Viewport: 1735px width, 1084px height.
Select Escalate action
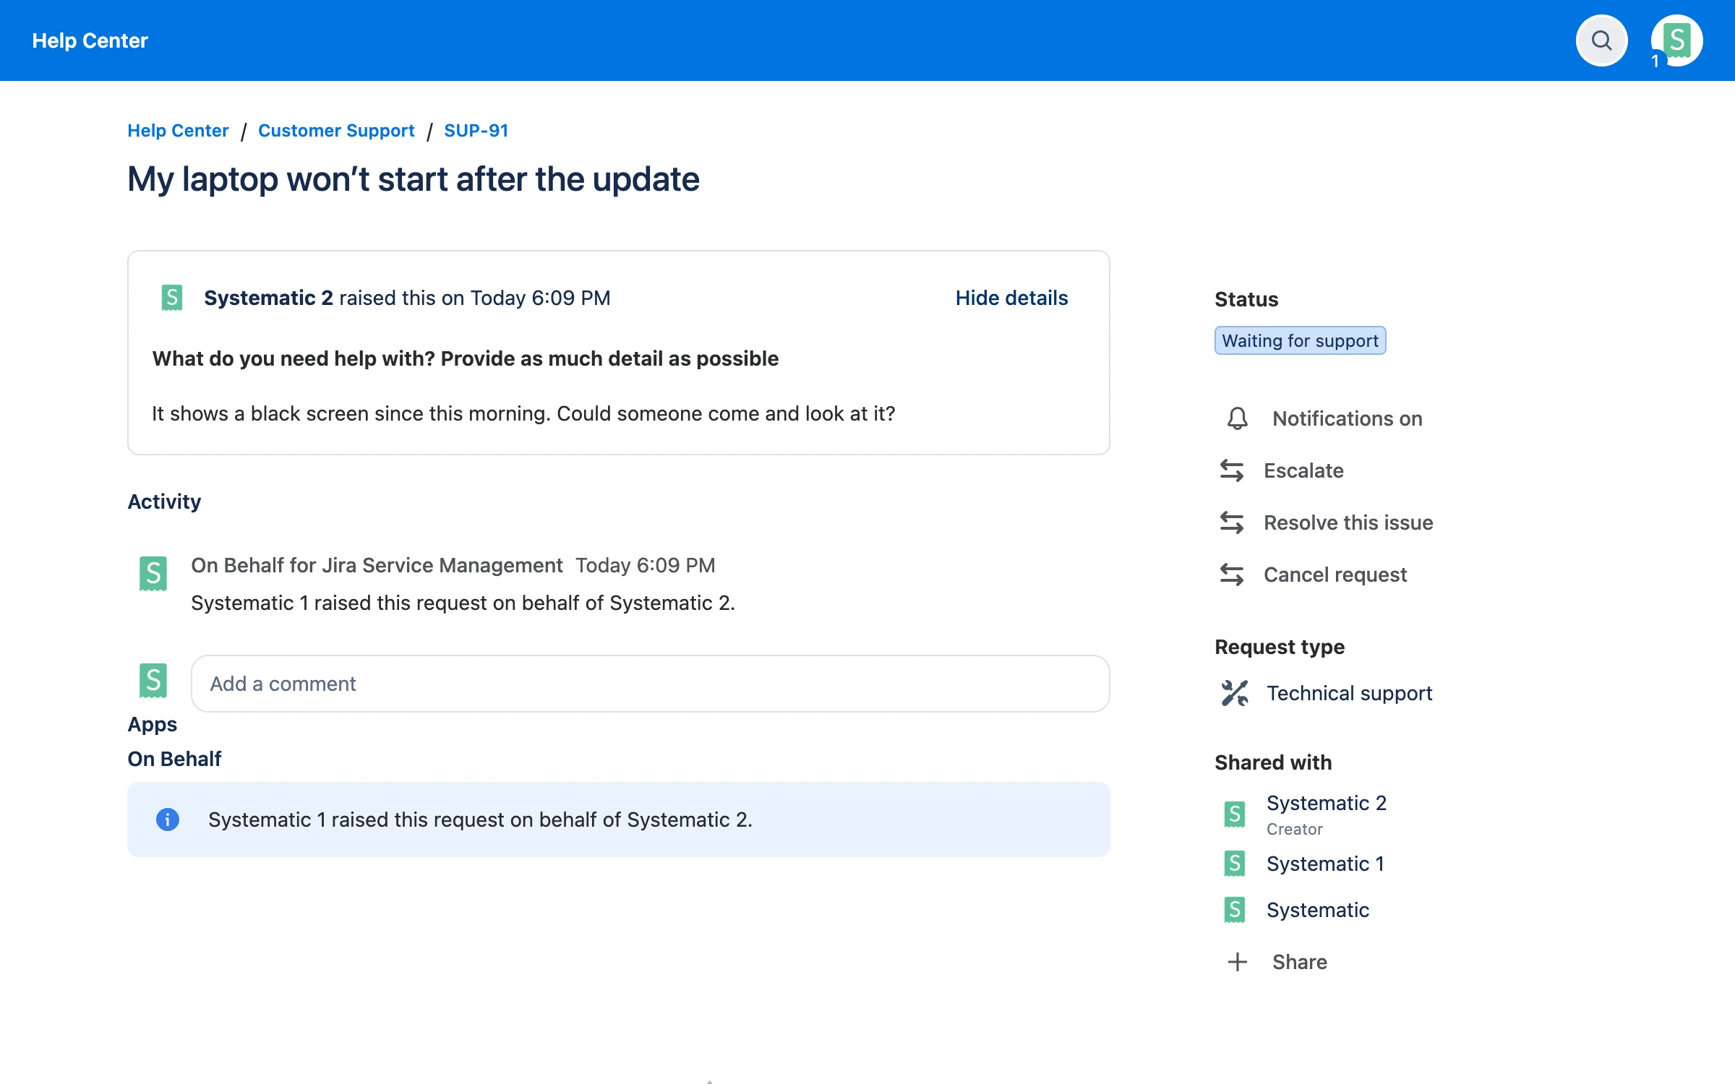tap(1303, 470)
